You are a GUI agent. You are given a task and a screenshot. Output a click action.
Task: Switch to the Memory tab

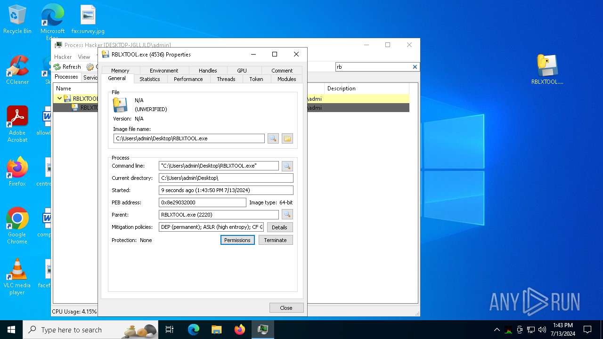pyautogui.click(x=120, y=71)
